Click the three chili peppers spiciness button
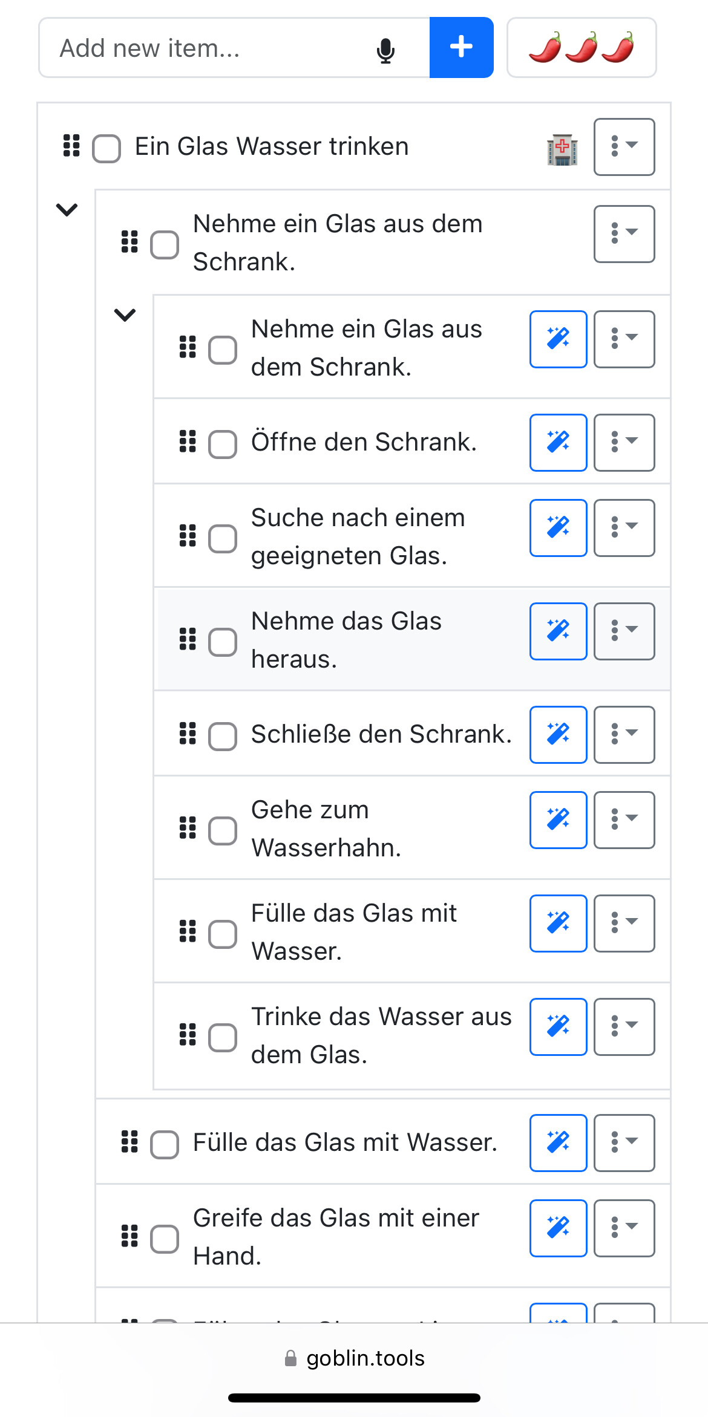708x1417 pixels. (x=581, y=47)
